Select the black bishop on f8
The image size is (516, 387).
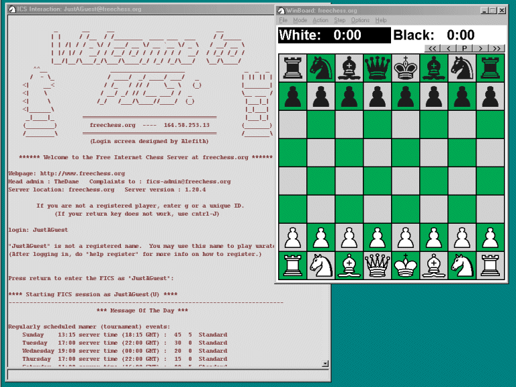(x=434, y=68)
